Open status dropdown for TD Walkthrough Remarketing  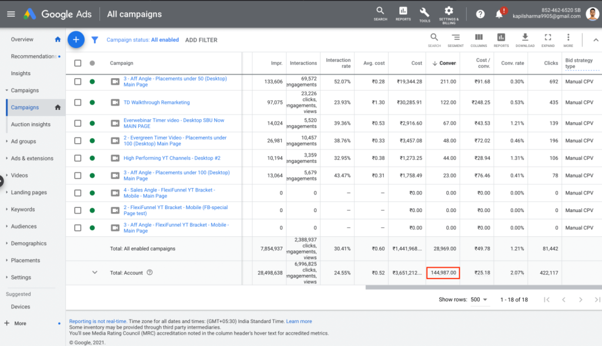[92, 102]
